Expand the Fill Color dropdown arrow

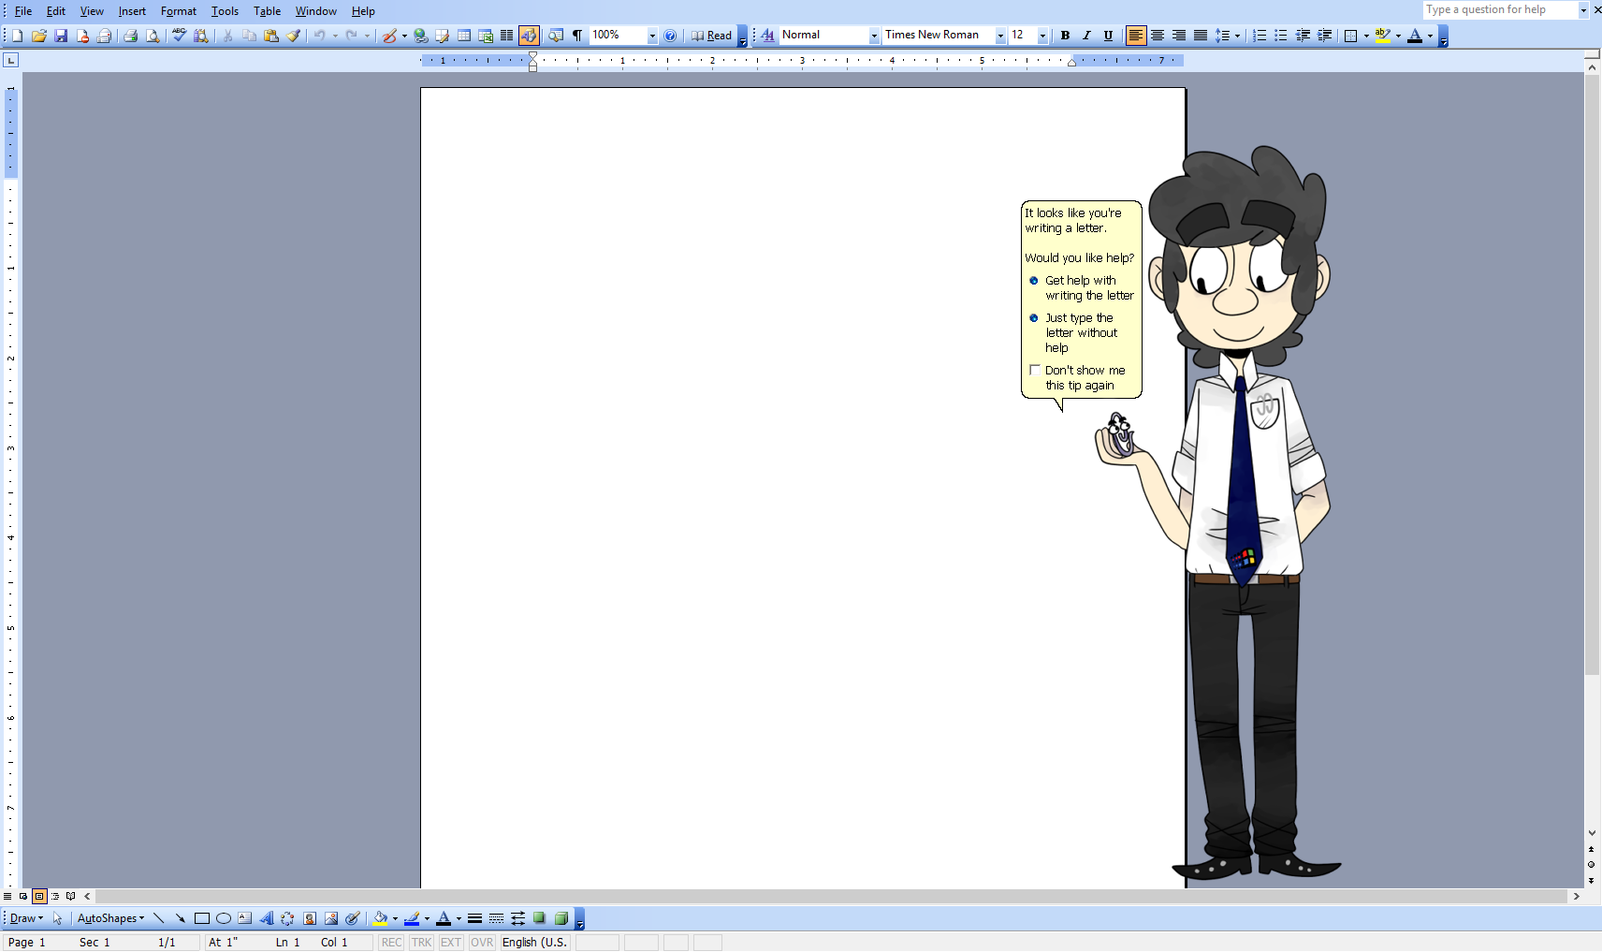tap(395, 918)
